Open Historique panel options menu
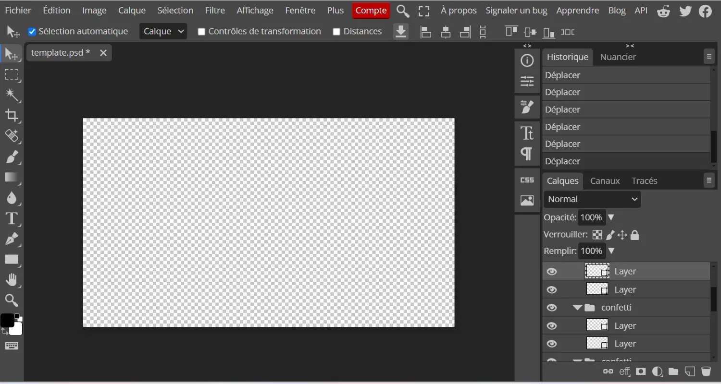The height and width of the screenshot is (384, 721). (709, 57)
